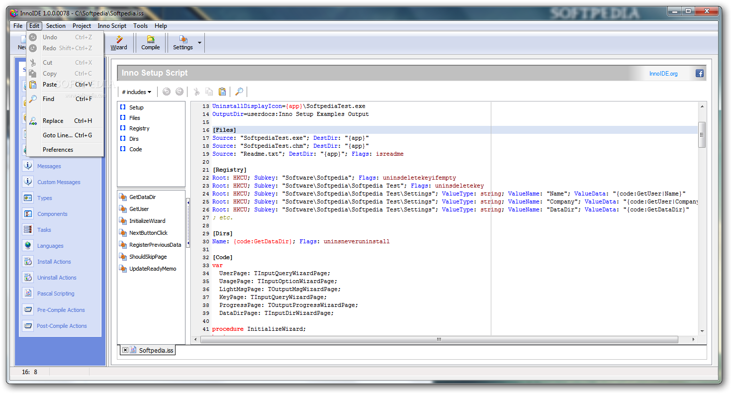Open the Tools menu
The image size is (732, 394).
click(140, 26)
